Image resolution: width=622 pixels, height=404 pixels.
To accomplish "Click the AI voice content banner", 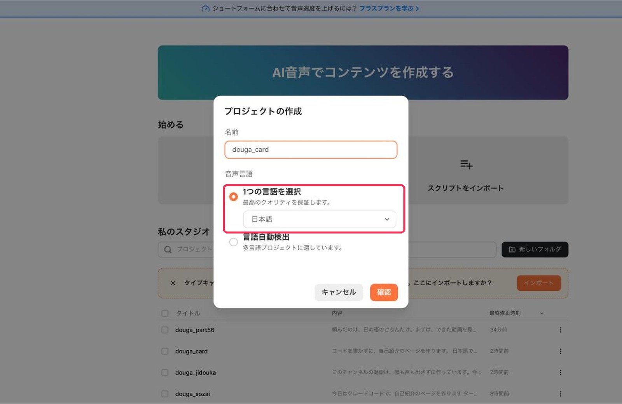I will pos(363,73).
